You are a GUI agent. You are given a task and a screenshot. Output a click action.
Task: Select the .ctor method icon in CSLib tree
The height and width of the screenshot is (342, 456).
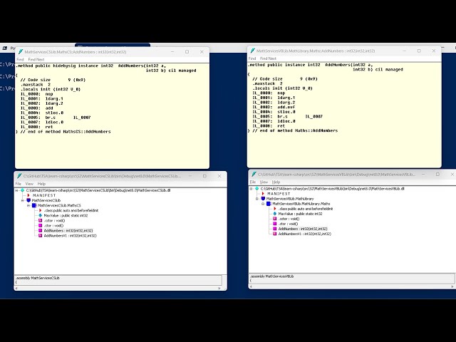click(x=40, y=225)
